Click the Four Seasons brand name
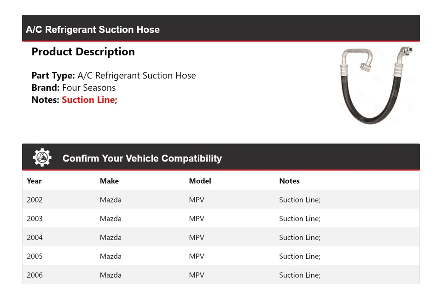 (x=89, y=88)
